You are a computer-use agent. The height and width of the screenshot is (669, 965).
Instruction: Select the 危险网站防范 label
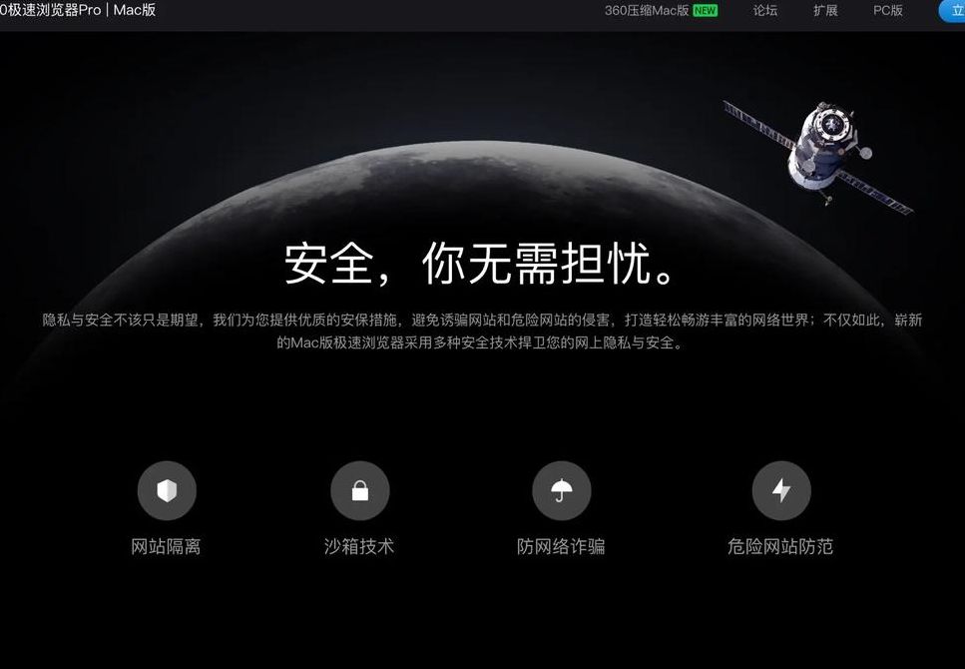[x=780, y=546]
